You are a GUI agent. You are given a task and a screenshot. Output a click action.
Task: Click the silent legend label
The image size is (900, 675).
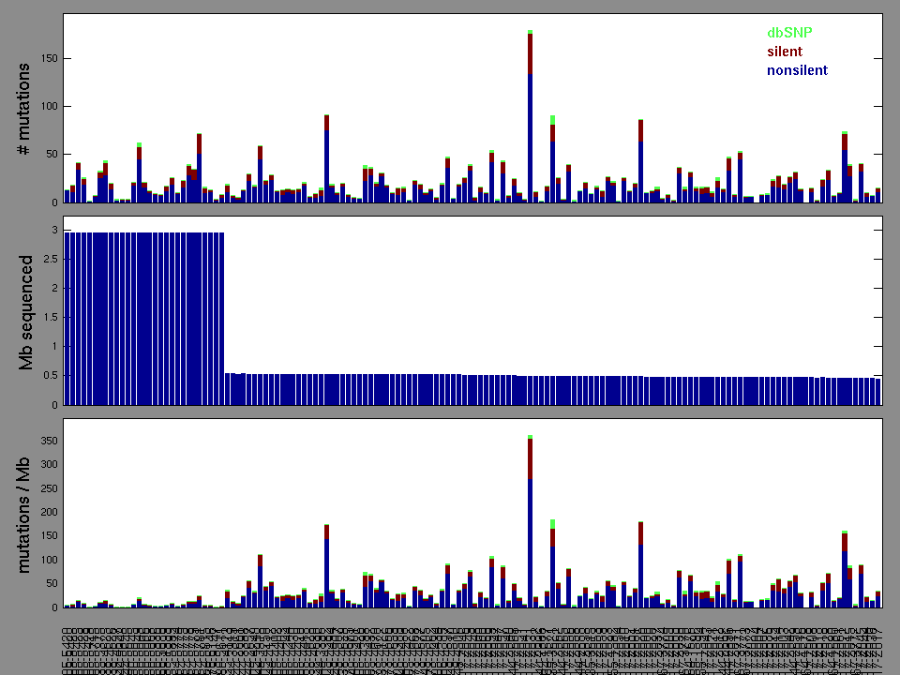784,52
